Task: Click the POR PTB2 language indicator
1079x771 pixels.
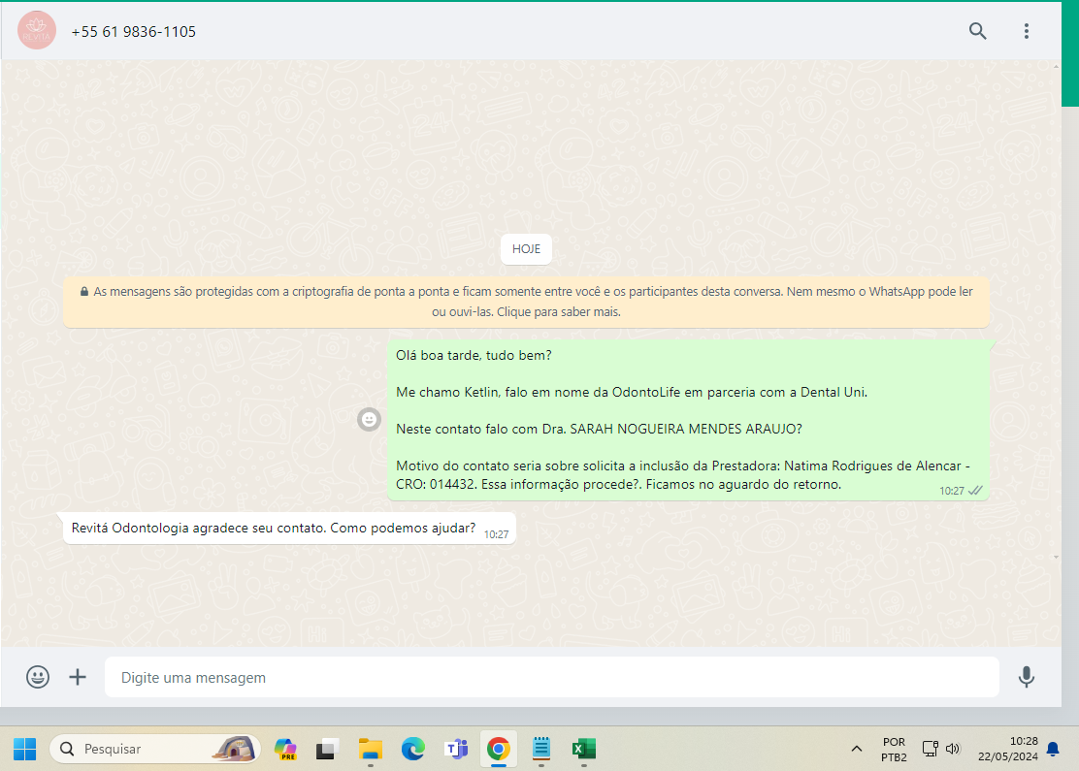Action: (894, 749)
